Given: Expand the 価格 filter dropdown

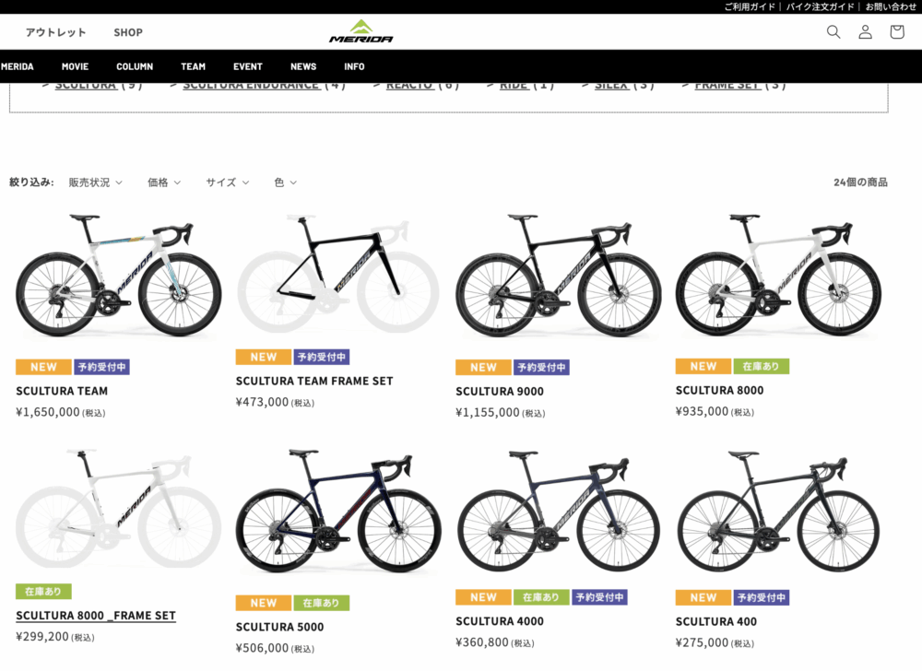Looking at the screenshot, I should point(164,182).
